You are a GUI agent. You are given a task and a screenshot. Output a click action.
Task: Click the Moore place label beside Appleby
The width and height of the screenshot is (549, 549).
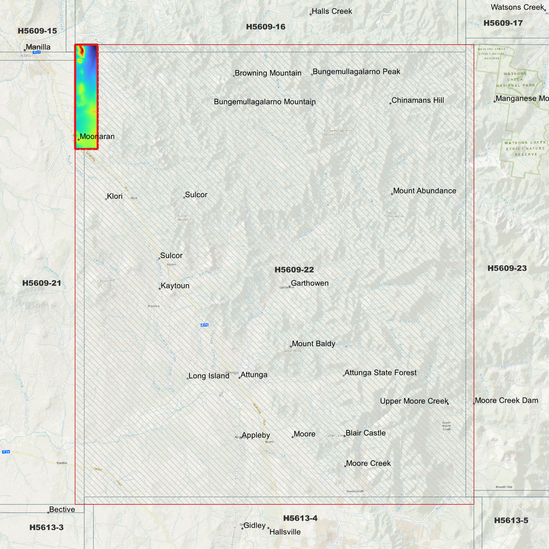[304, 434]
